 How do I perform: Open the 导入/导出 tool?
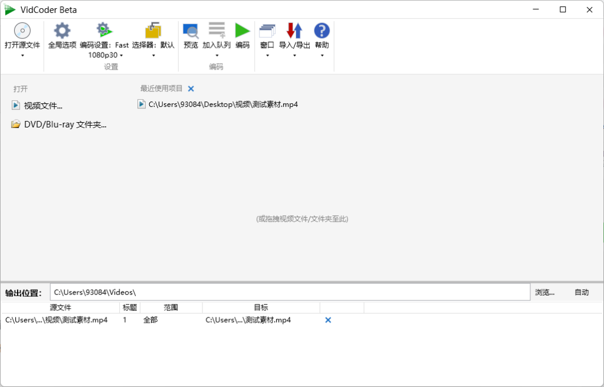pyautogui.click(x=294, y=31)
